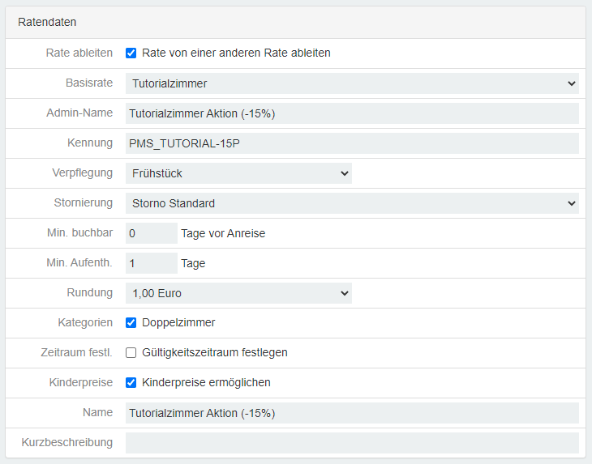Open the Basisrate dropdown showing Tutorialzimmer
Viewport: 592px width, 464px height.
point(351,83)
